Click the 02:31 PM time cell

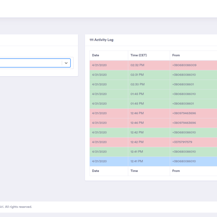pos(137,75)
